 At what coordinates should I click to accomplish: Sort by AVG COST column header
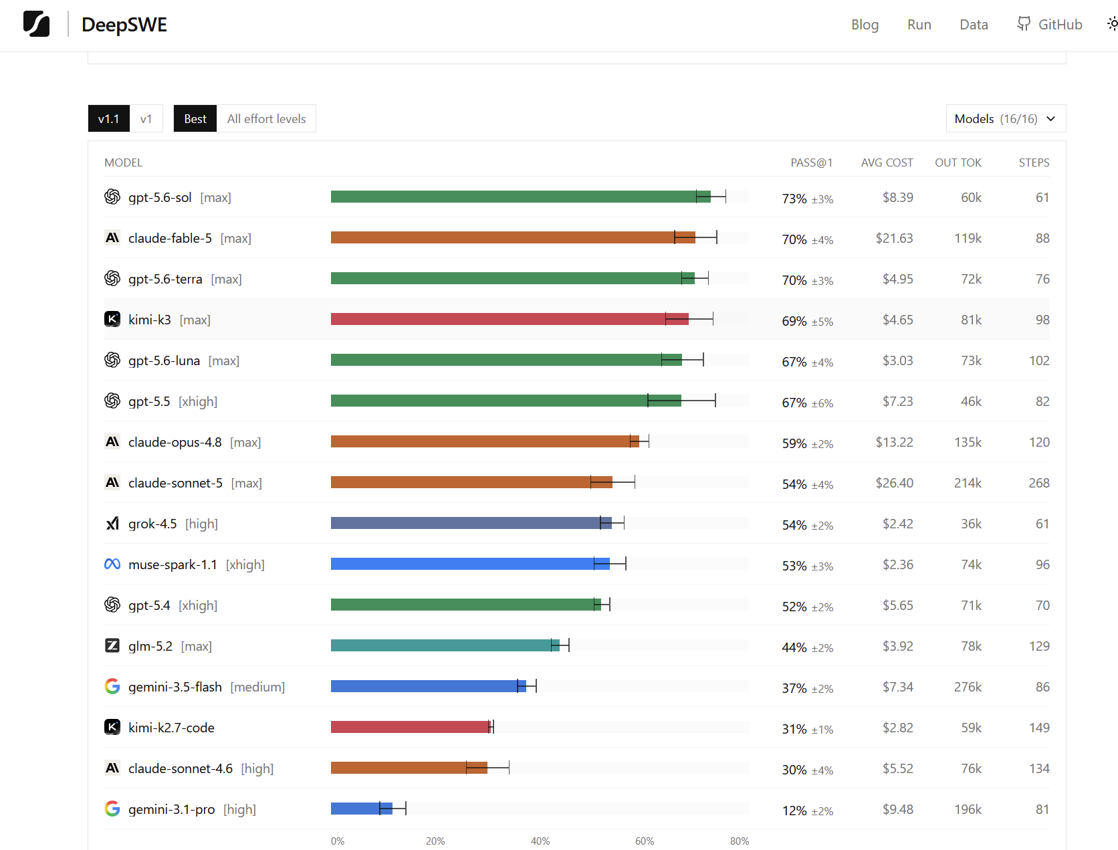pyautogui.click(x=887, y=163)
